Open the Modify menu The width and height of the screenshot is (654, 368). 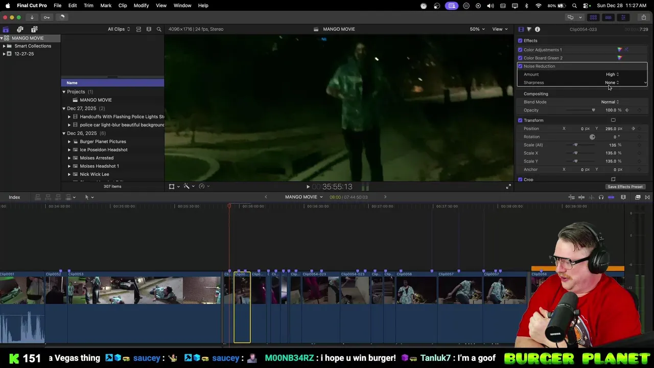click(x=141, y=6)
